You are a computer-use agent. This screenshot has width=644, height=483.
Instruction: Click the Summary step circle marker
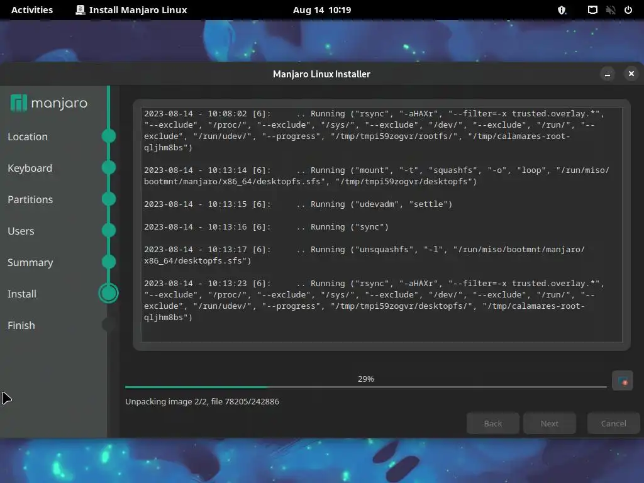[108, 262]
